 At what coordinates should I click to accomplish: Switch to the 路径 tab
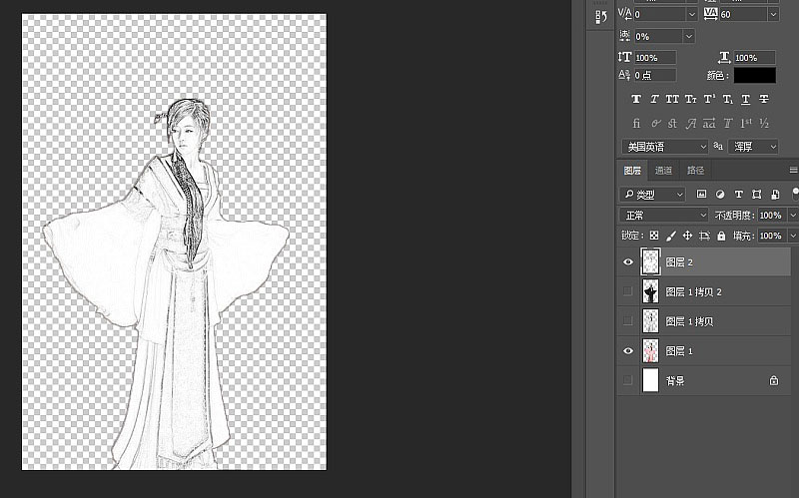695,170
